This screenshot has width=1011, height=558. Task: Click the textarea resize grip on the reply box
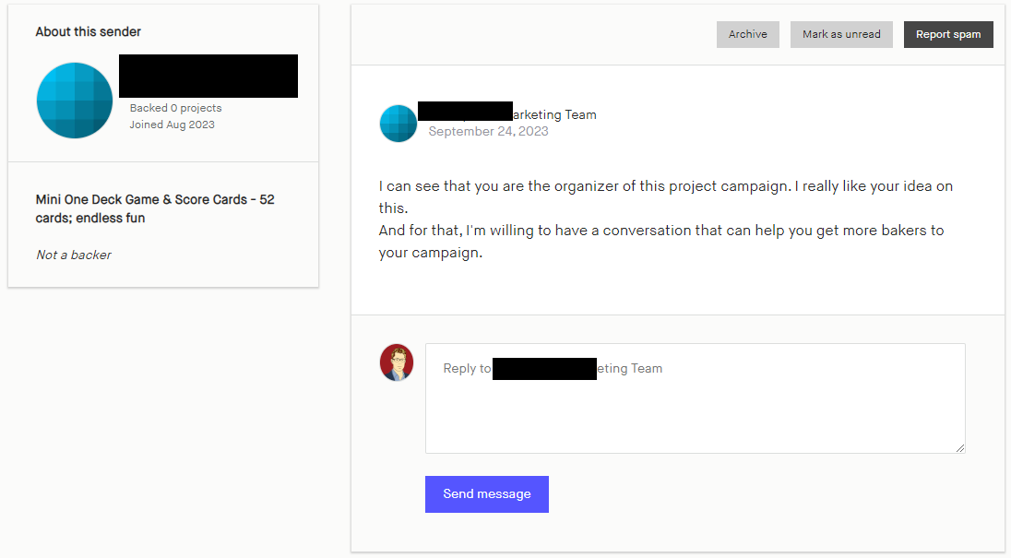pos(960,449)
